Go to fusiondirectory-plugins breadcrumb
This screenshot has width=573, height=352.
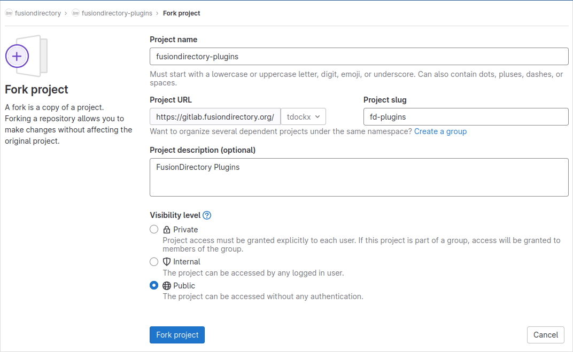tap(117, 13)
